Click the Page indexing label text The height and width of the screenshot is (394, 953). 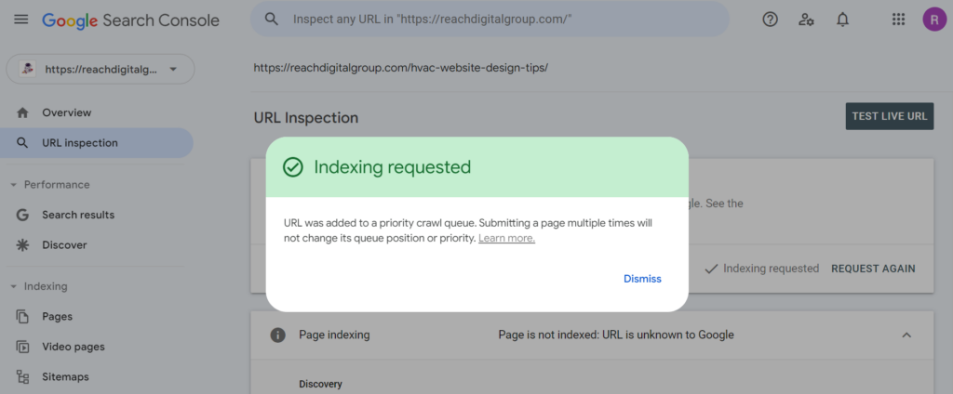pos(334,335)
